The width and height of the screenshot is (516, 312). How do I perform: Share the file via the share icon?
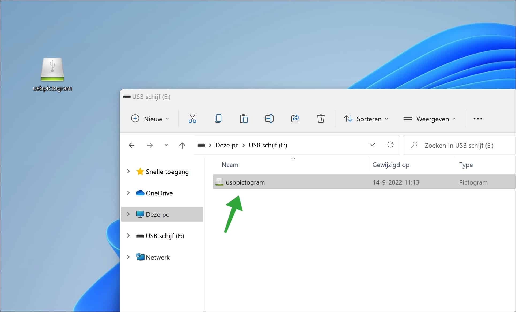(x=295, y=119)
